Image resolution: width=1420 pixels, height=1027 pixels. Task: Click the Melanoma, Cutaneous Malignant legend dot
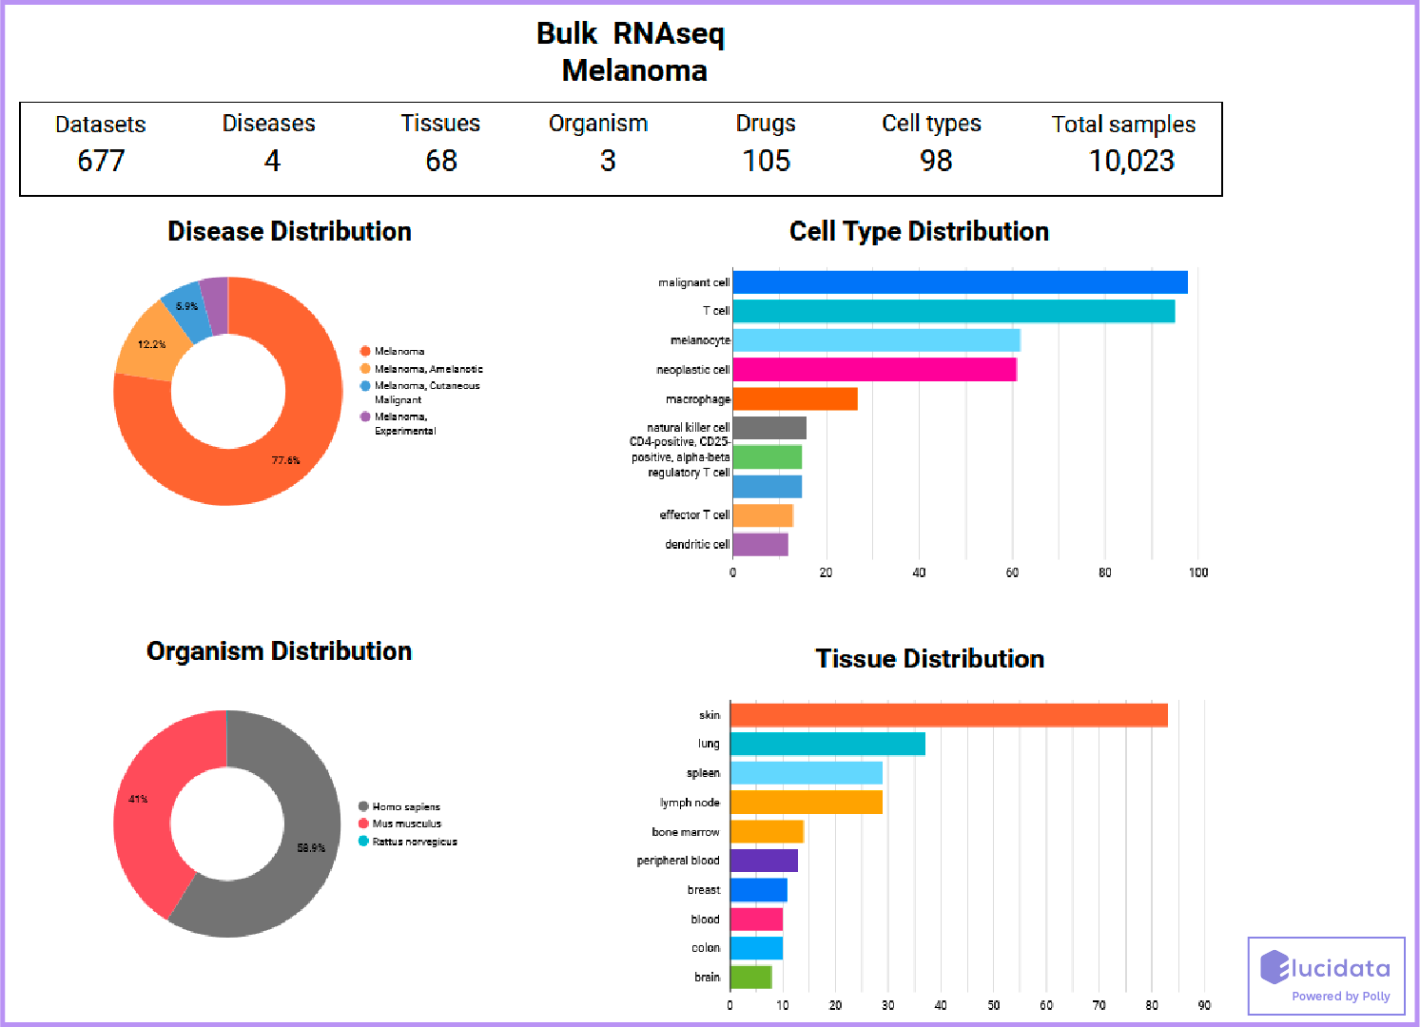(363, 386)
